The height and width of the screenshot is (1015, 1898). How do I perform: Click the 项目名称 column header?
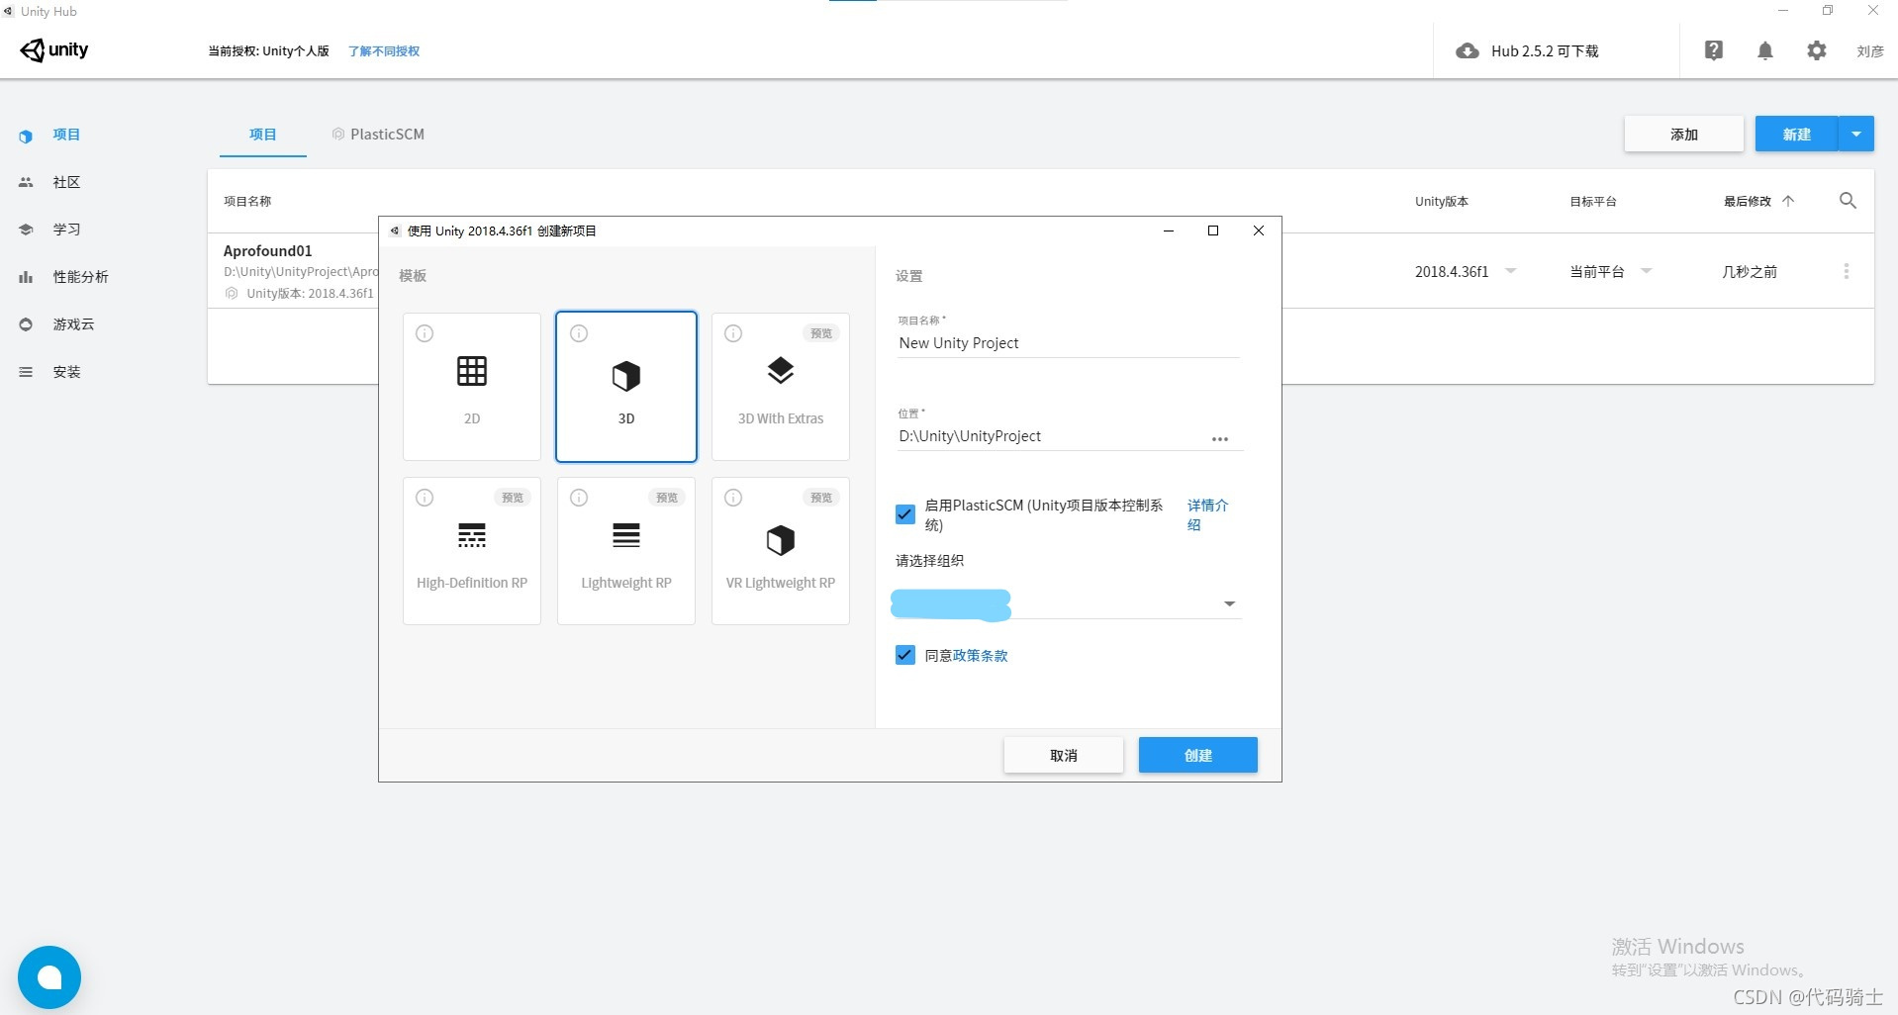[x=247, y=201]
